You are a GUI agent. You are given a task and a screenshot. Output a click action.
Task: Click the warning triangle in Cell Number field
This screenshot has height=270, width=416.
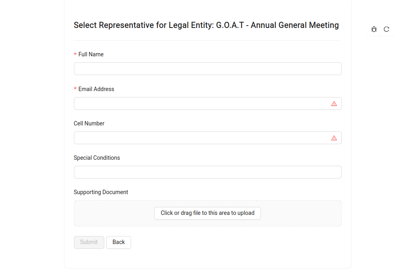point(334,138)
